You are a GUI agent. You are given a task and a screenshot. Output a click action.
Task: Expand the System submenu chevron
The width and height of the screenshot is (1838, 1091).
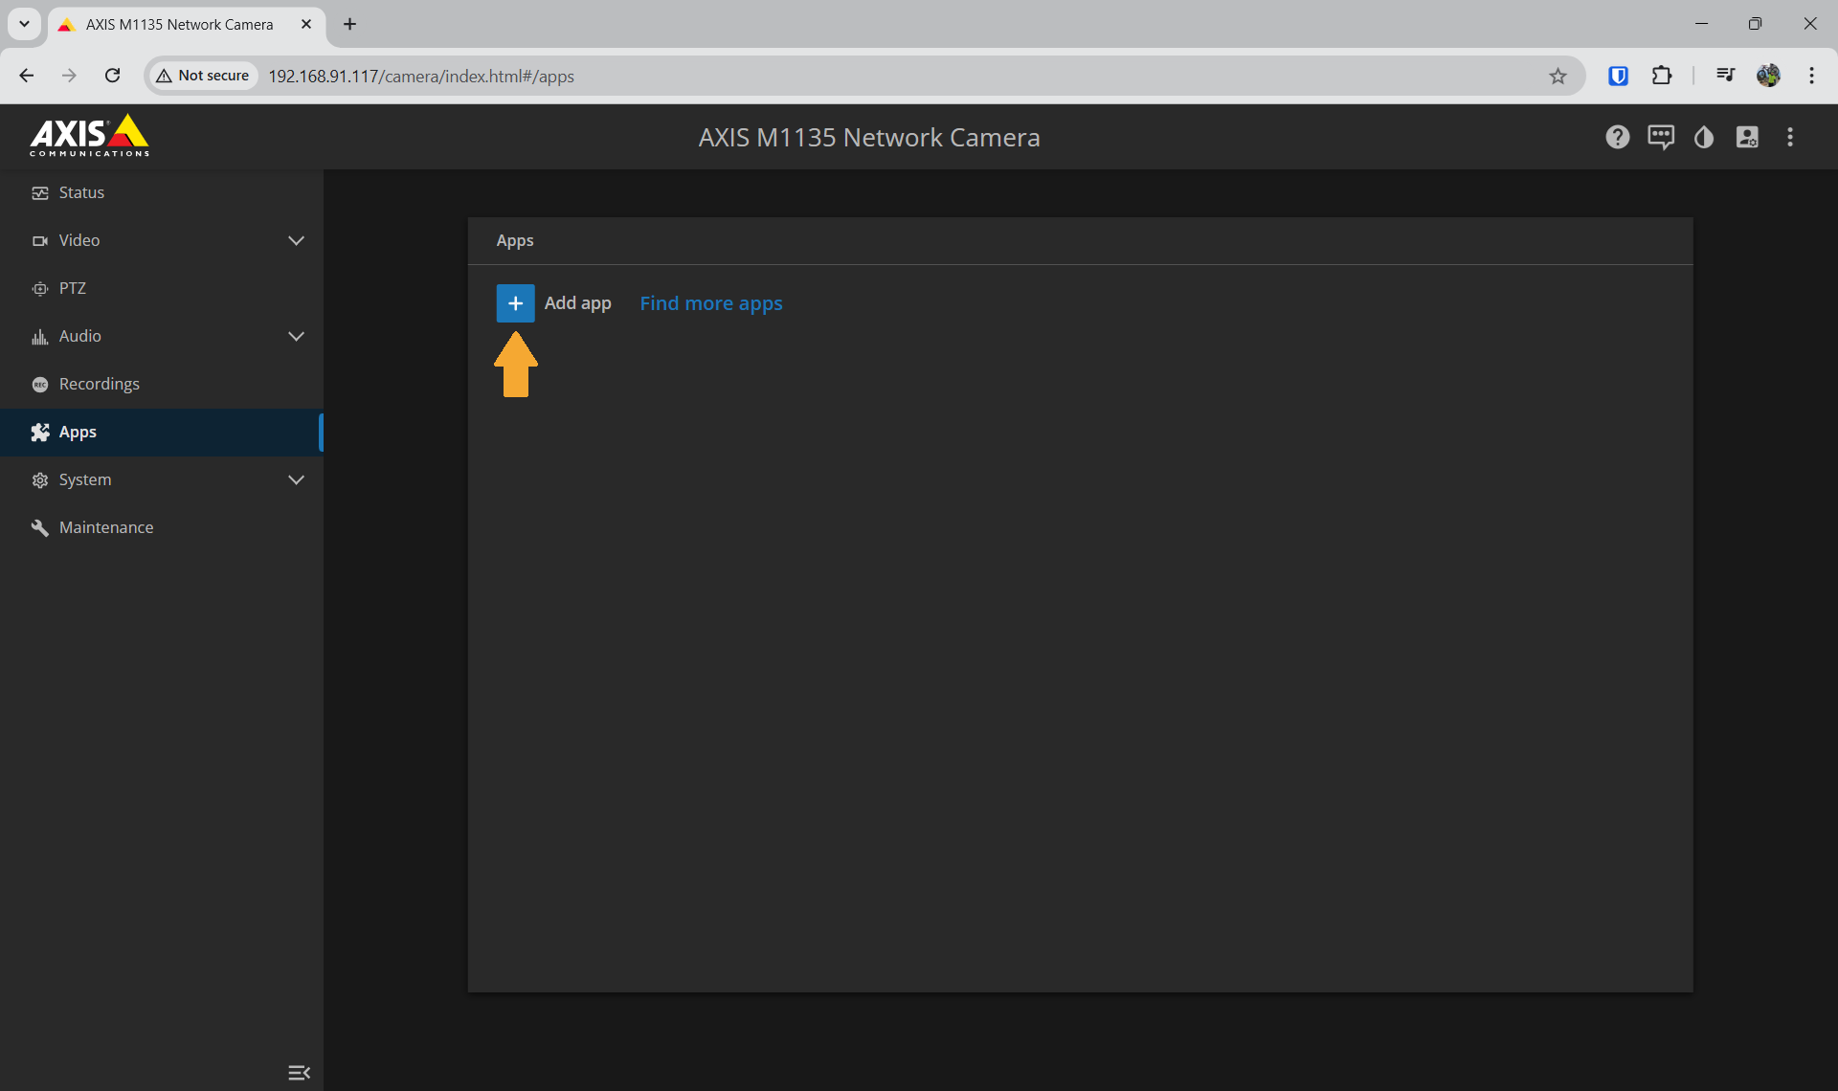[296, 479]
